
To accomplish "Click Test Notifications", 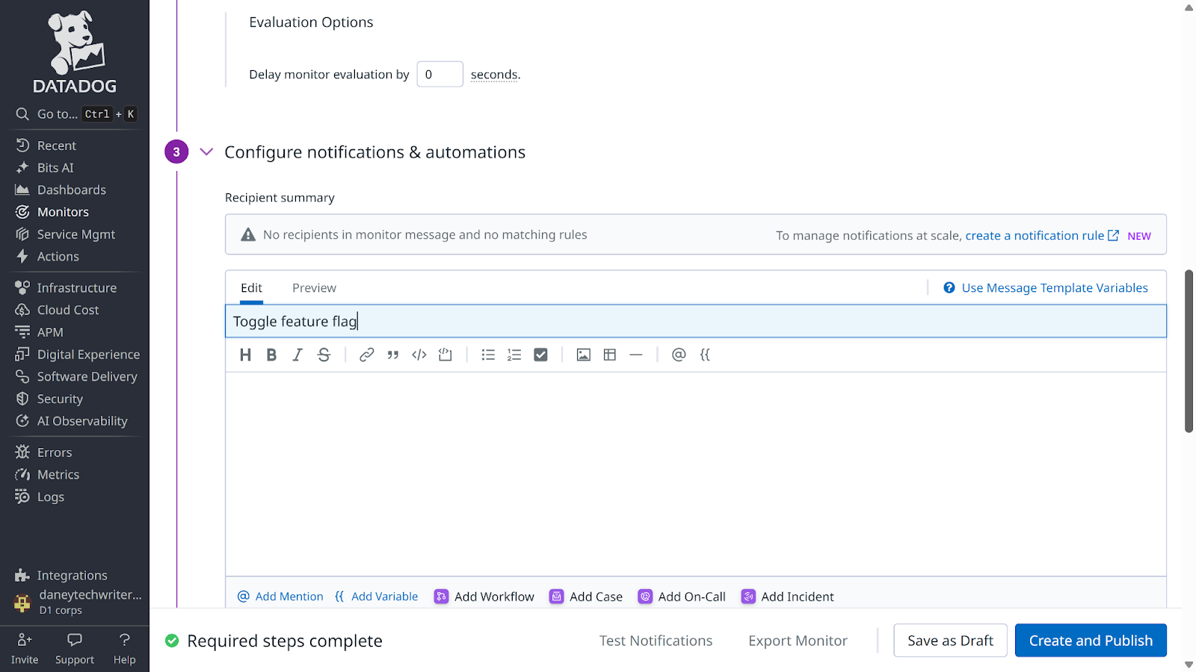I will (x=656, y=641).
